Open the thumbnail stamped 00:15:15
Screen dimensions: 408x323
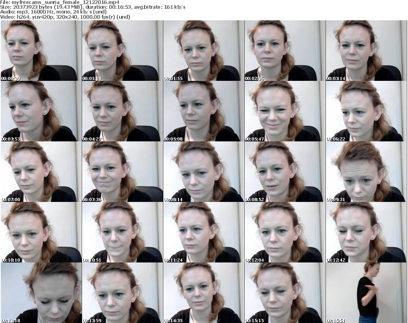click(x=284, y=293)
